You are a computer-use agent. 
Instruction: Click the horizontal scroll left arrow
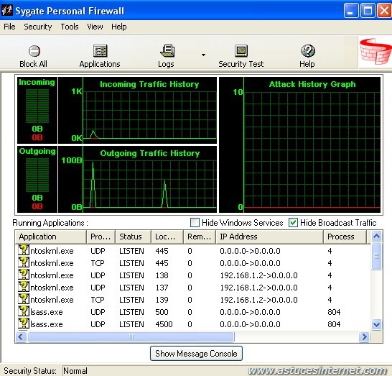21,336
